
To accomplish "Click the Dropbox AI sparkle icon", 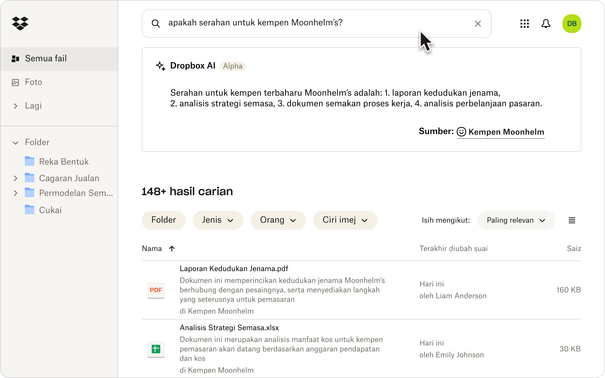I will [x=160, y=66].
